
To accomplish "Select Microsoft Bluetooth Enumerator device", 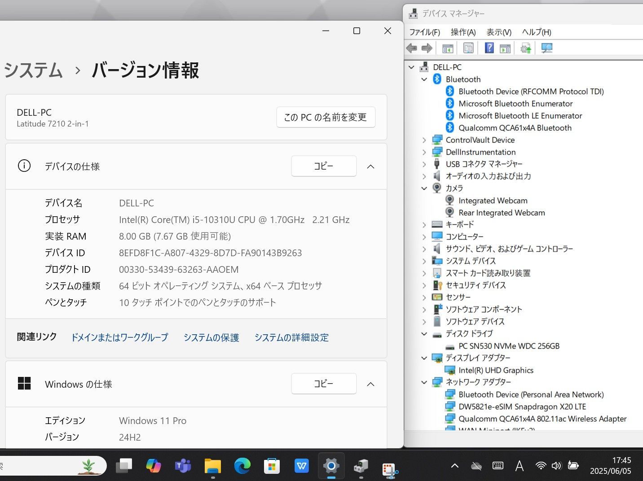I will (515, 104).
